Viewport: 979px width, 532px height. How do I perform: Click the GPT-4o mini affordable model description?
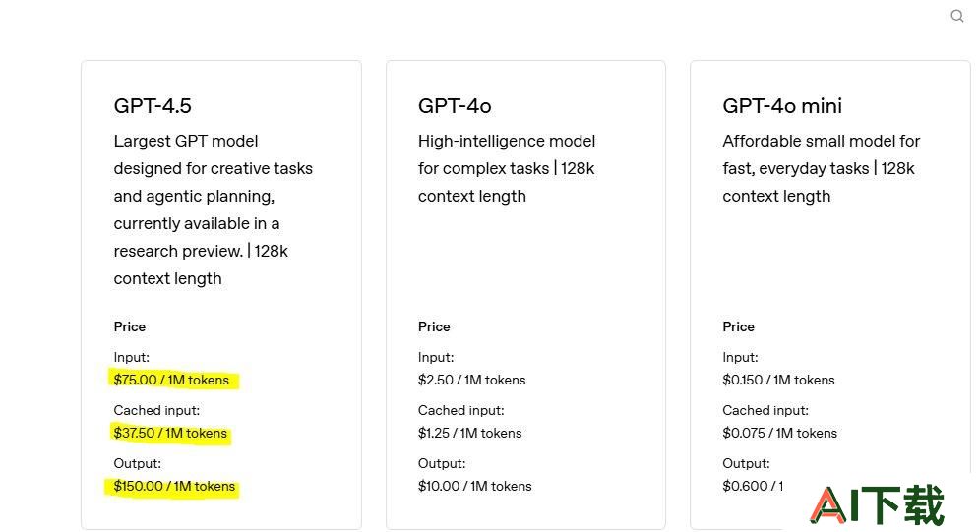click(821, 168)
